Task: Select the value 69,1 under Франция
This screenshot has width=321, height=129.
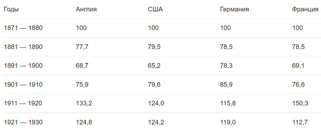Action: (298, 66)
